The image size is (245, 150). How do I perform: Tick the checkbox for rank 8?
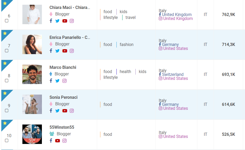click(x=7, y=81)
